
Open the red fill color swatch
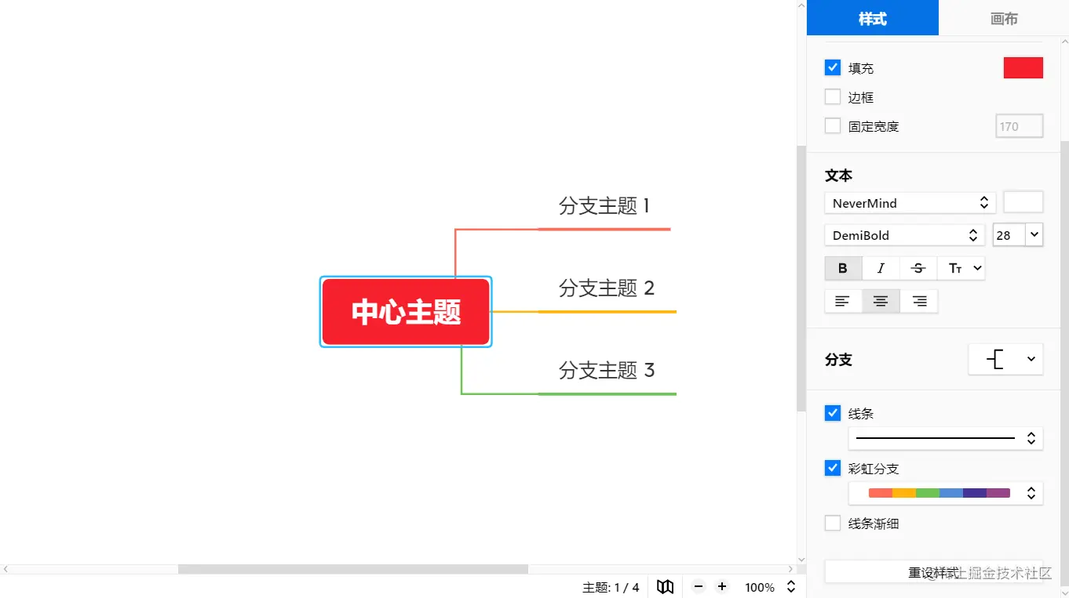pyautogui.click(x=1023, y=67)
